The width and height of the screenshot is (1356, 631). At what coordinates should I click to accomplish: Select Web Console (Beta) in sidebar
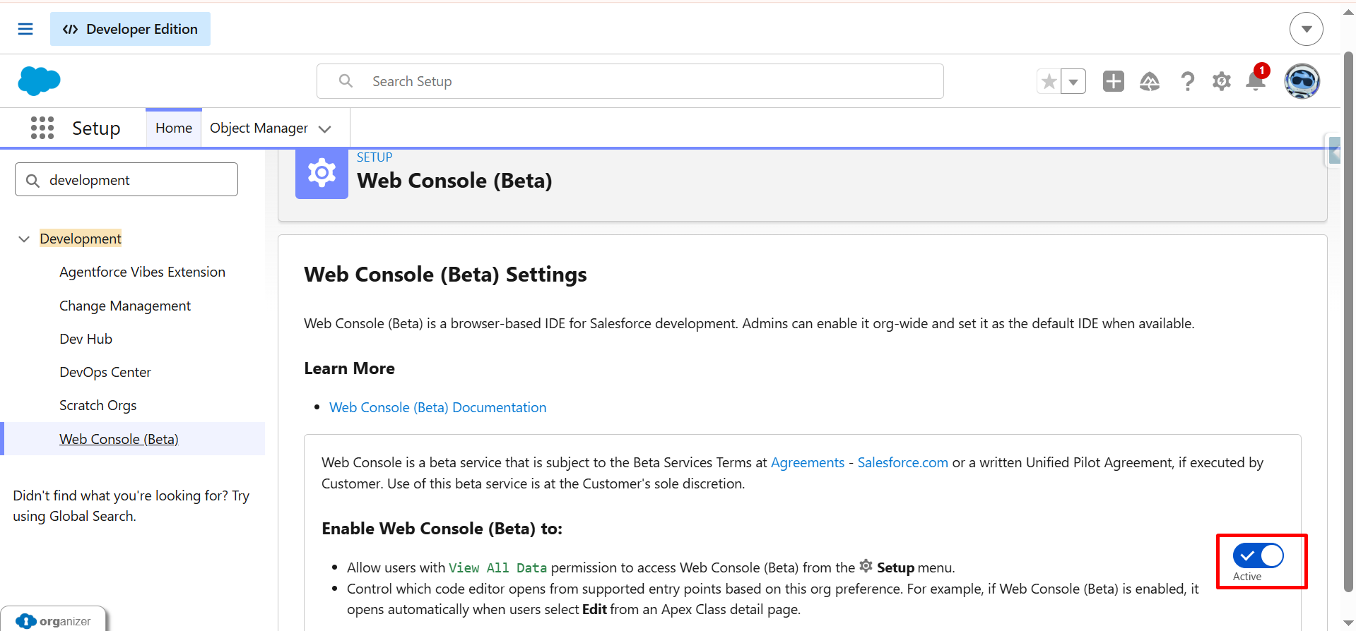click(119, 439)
